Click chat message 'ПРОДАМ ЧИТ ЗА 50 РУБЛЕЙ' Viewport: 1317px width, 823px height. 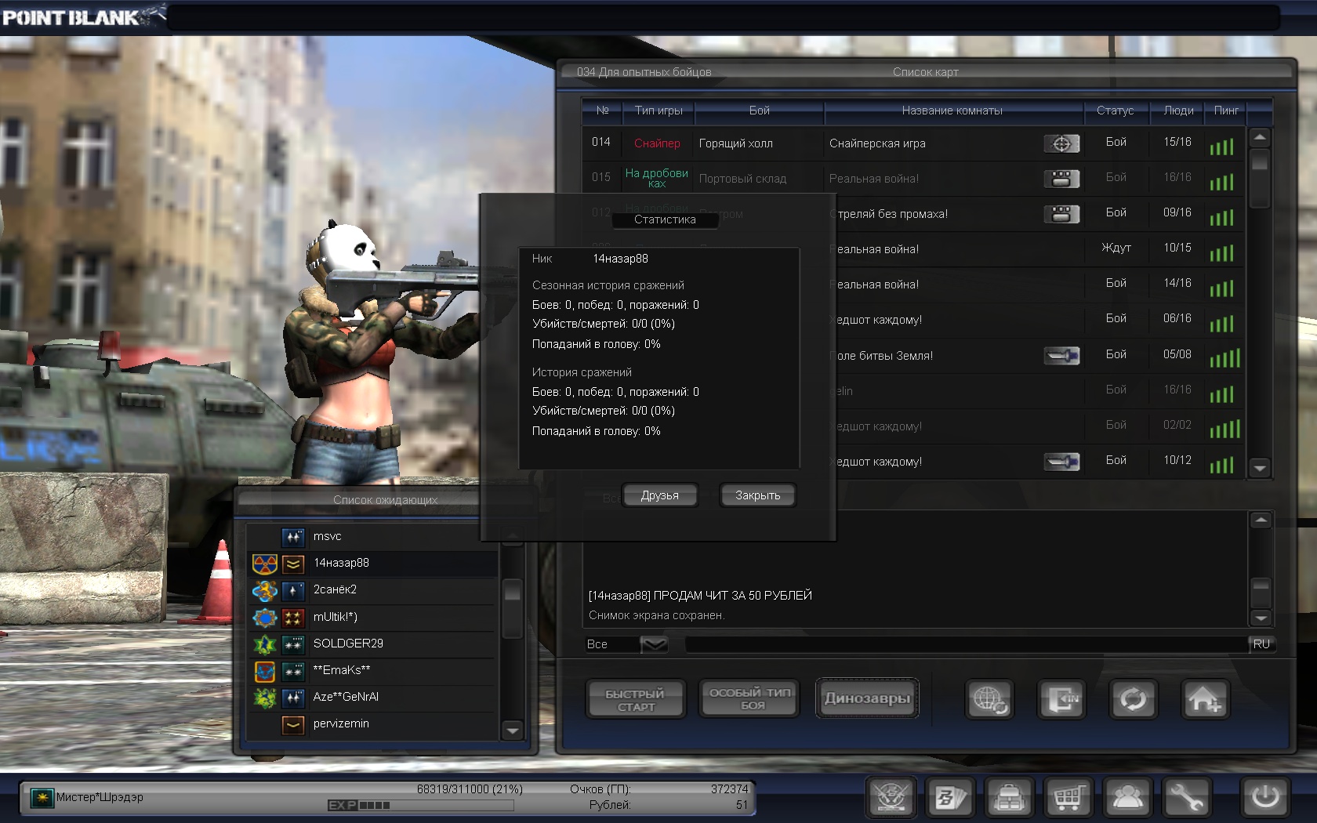pyautogui.click(x=732, y=596)
